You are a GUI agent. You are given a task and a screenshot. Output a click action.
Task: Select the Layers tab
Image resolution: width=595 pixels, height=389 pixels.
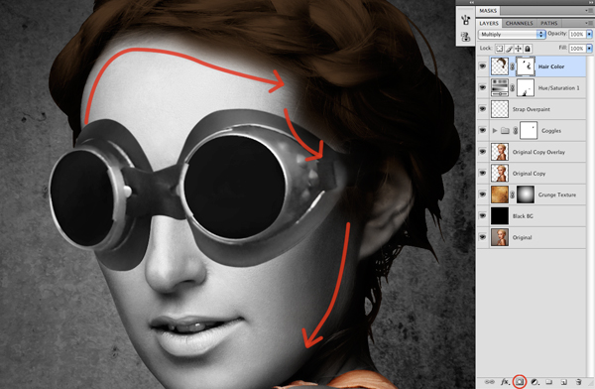click(489, 23)
